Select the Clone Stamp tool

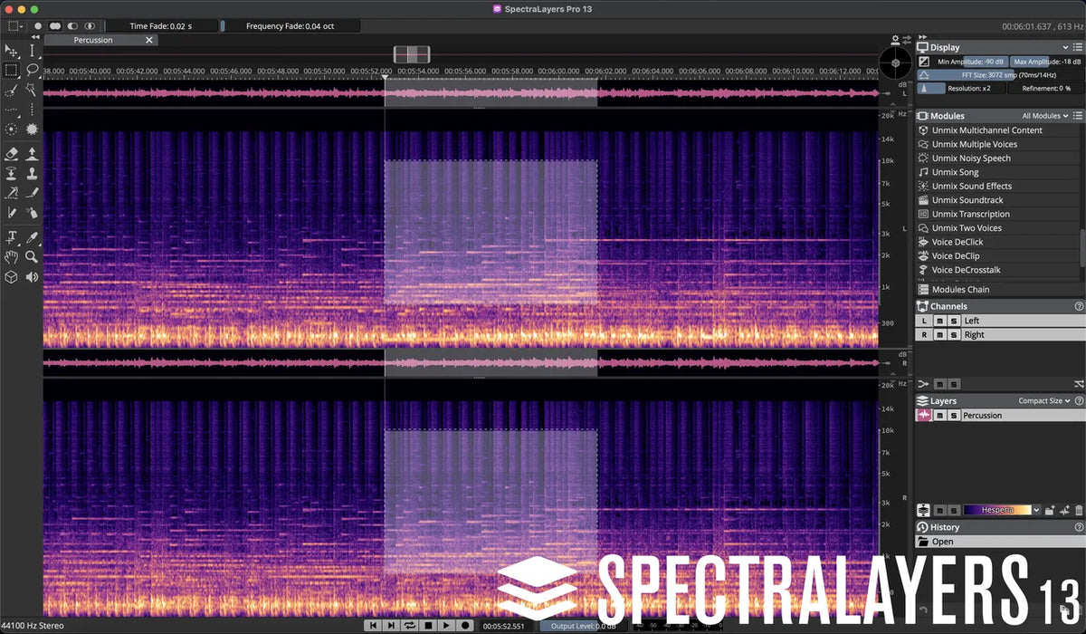coord(33,173)
